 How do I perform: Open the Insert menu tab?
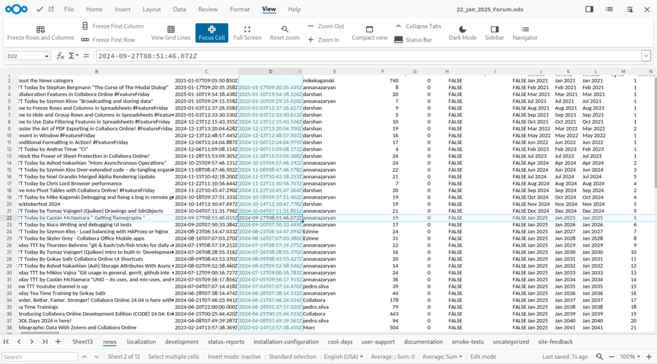pos(123,10)
